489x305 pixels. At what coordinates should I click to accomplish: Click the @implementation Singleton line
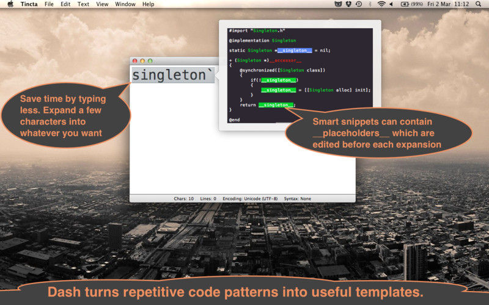[x=262, y=40]
